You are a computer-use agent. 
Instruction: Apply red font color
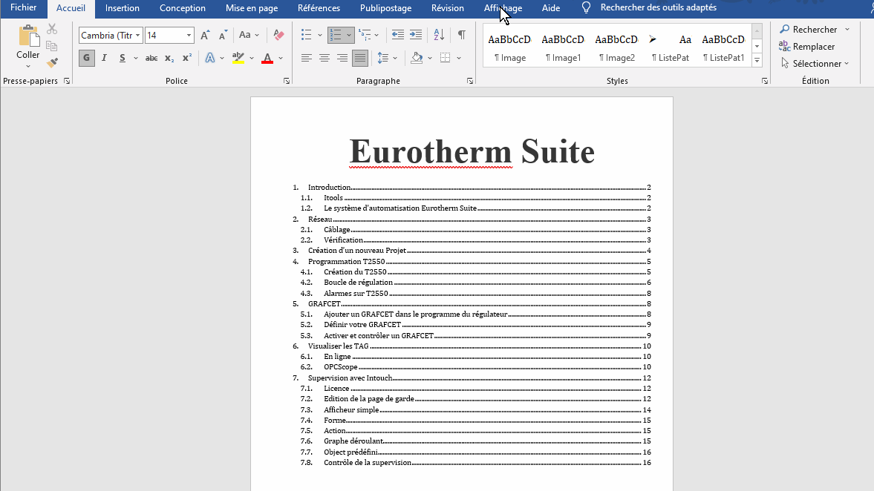pyautogui.click(x=267, y=58)
